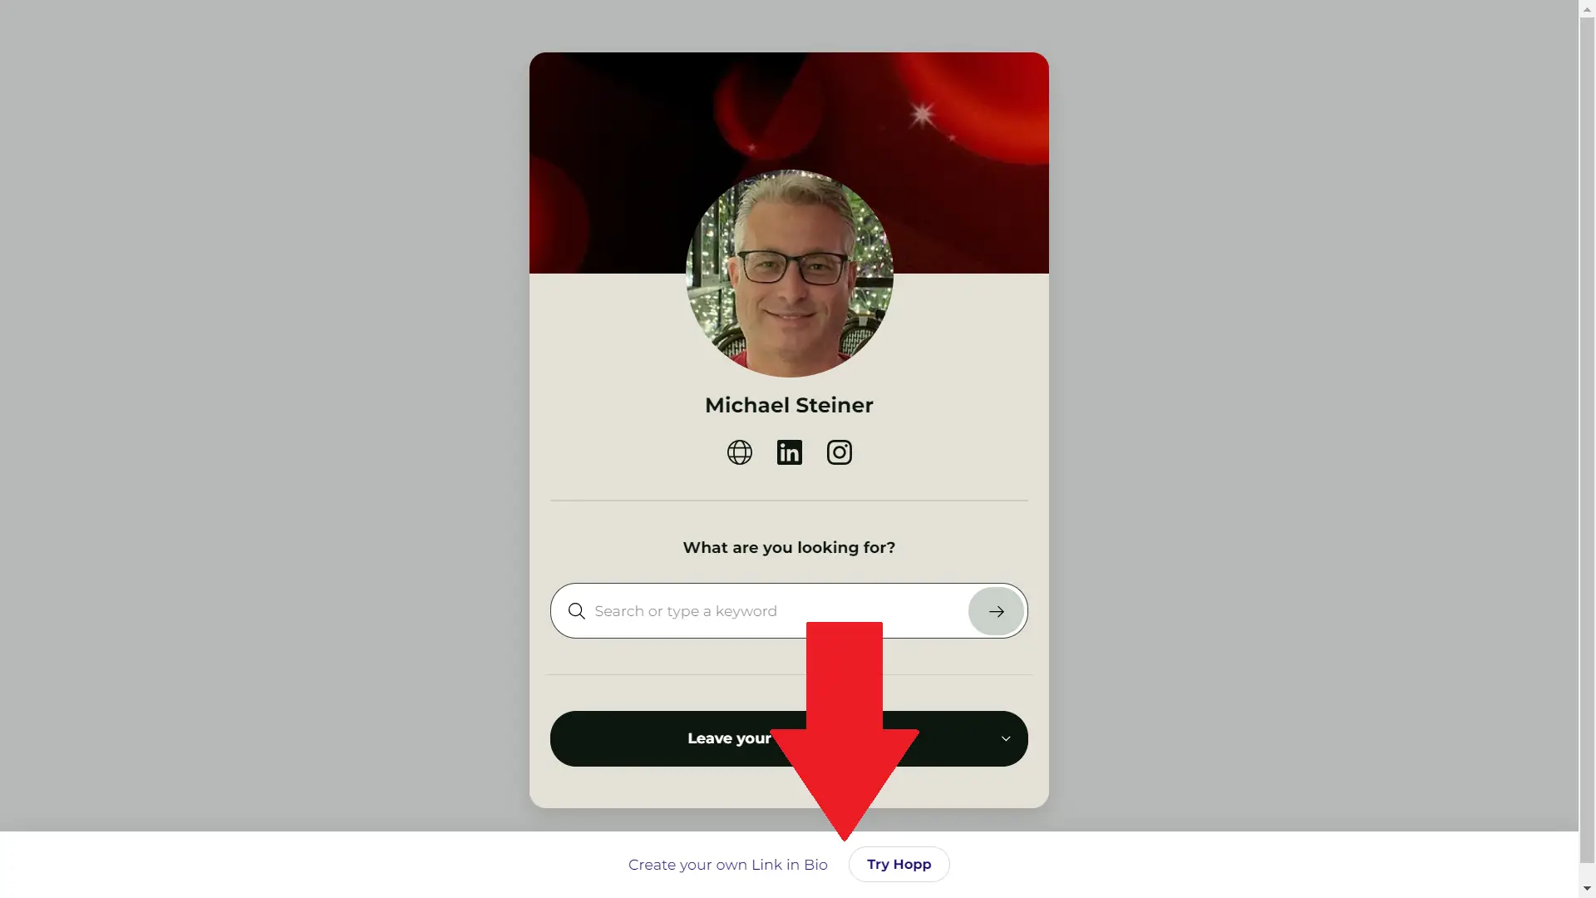Click the chevron on Leave your button
Image resolution: width=1596 pixels, height=898 pixels.
(1005, 738)
